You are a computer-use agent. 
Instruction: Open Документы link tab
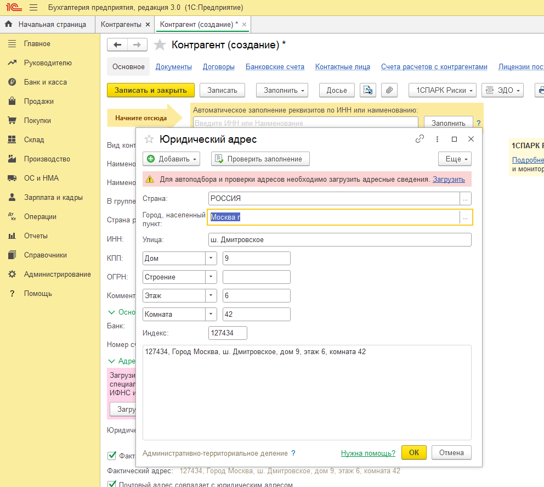173,66
